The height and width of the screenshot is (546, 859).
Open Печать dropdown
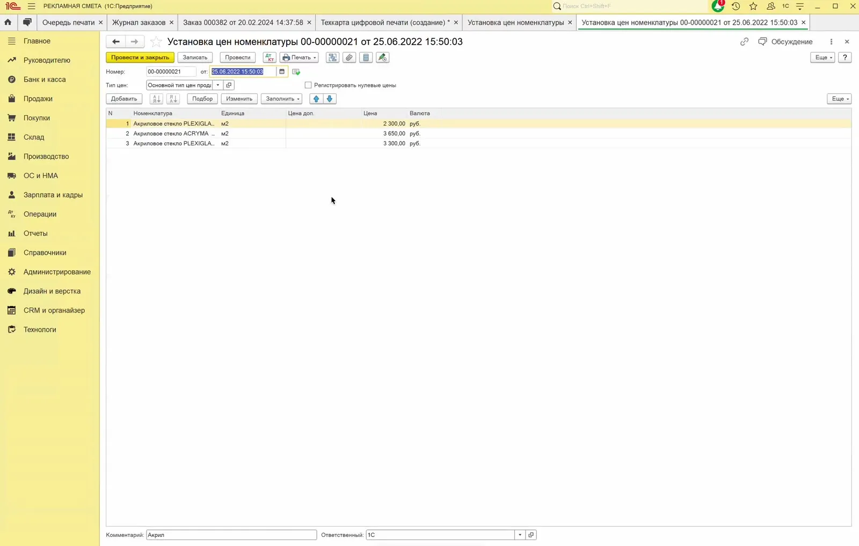tap(299, 57)
